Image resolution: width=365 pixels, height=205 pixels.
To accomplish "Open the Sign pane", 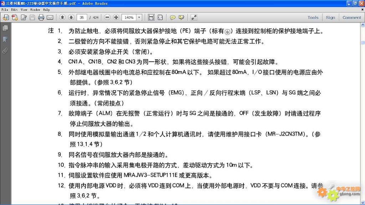I will (330, 17).
